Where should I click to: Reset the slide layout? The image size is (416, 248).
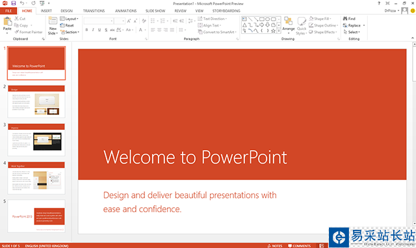(67, 25)
